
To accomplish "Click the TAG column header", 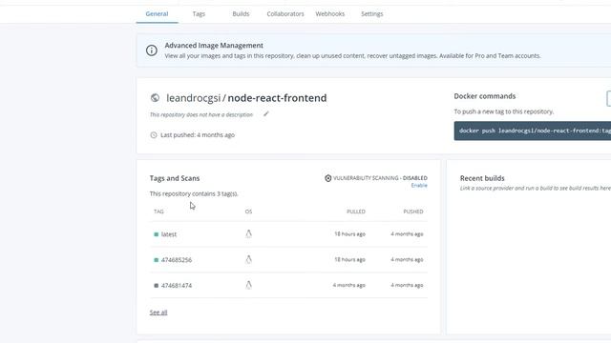I will click(x=158, y=212).
